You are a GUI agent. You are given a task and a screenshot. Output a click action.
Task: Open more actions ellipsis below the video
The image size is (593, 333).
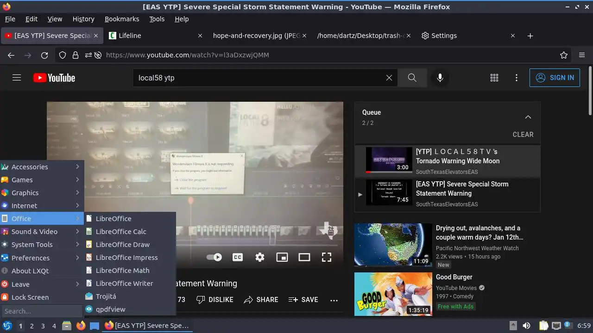334,300
